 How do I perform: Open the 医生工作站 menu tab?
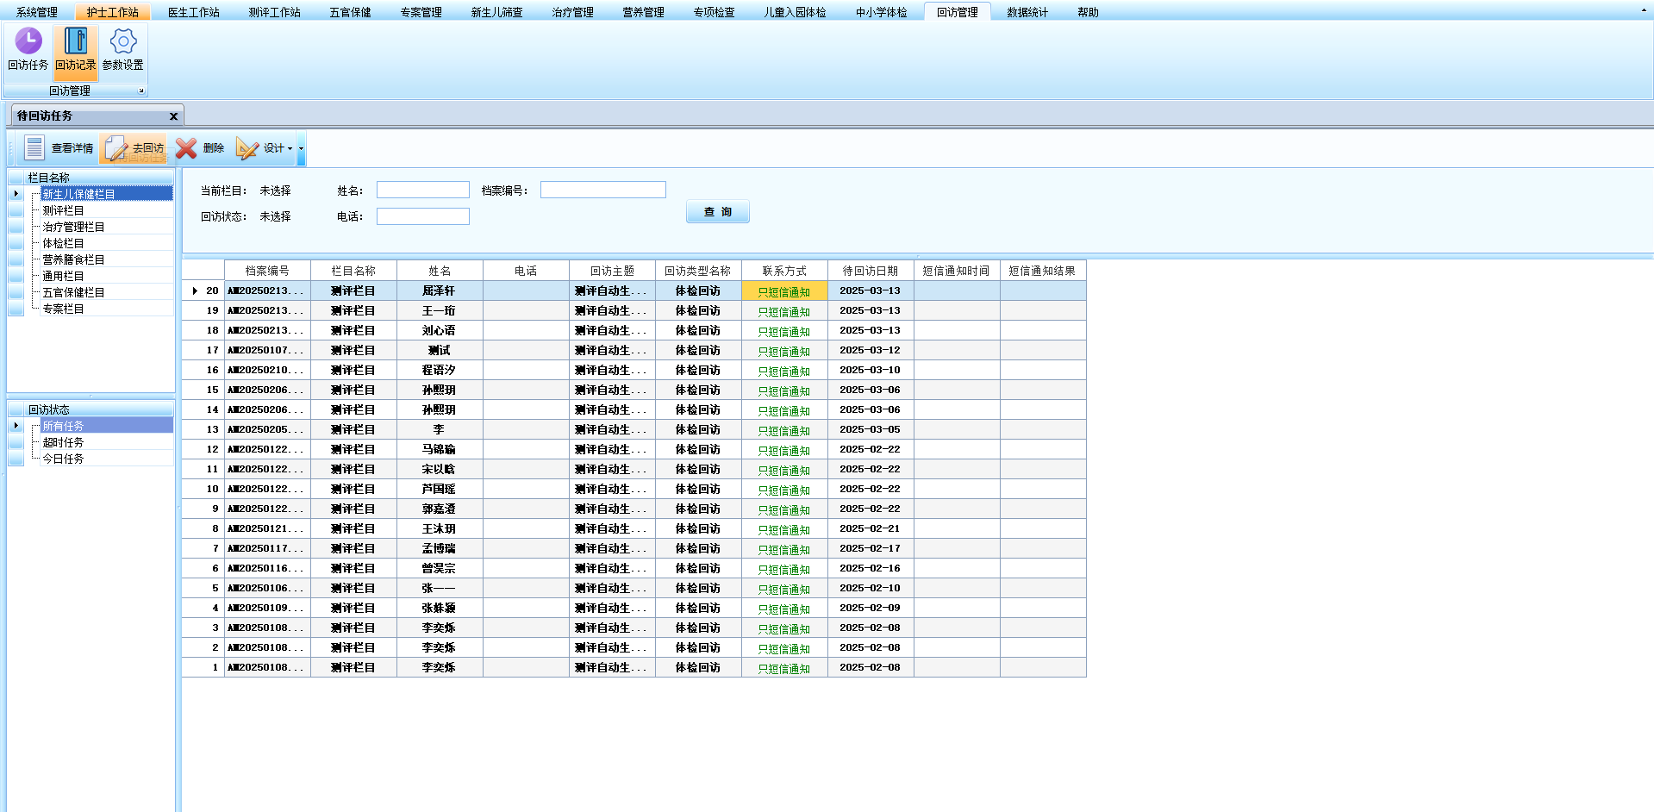pos(194,12)
